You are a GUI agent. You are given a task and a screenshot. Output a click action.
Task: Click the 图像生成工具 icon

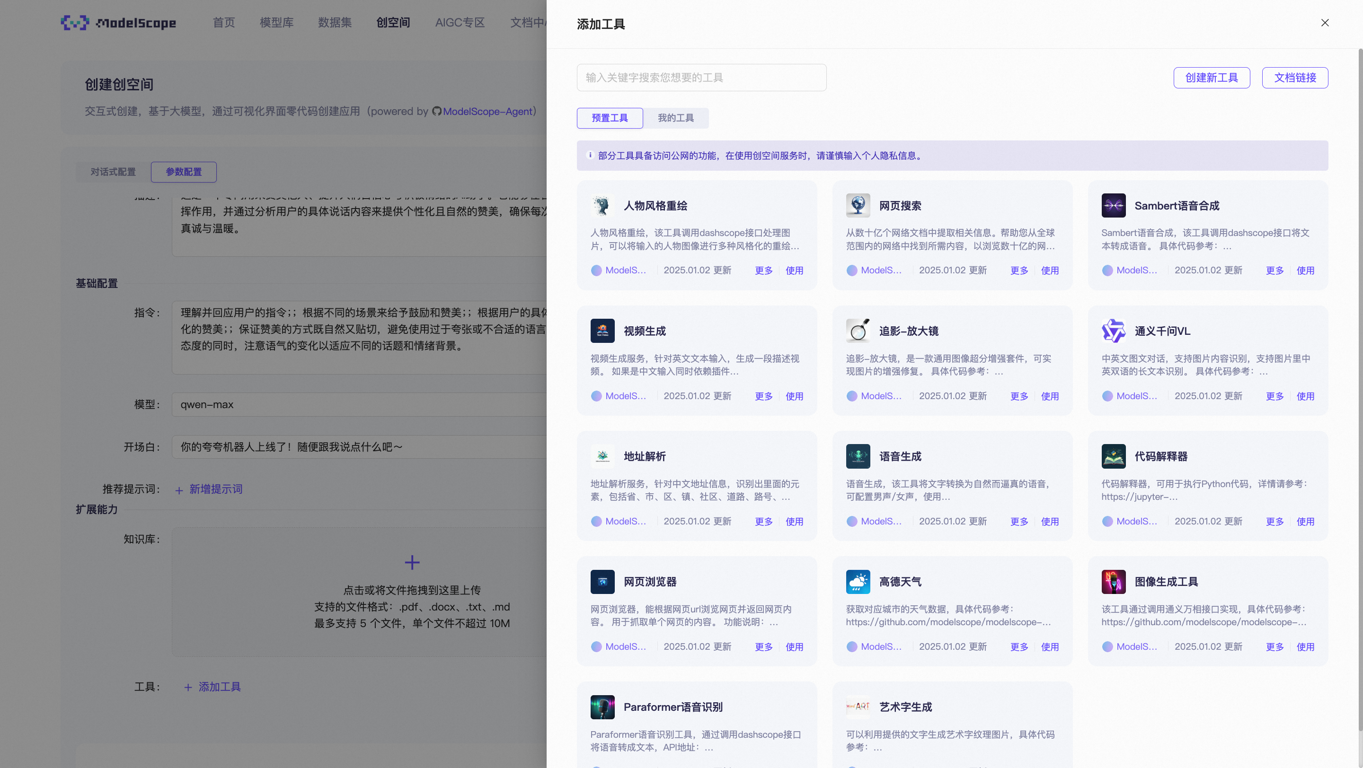click(1113, 581)
